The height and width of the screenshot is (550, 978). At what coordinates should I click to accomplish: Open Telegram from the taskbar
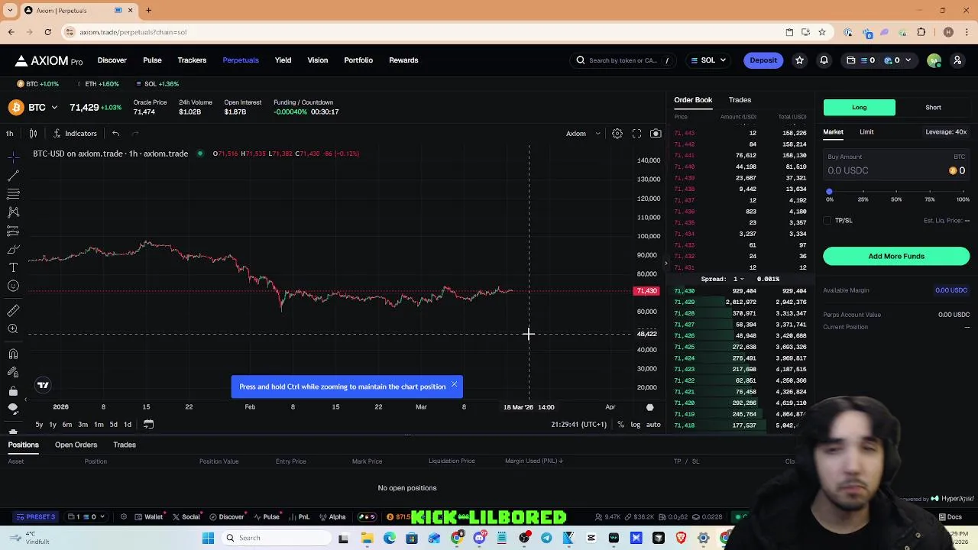(x=546, y=538)
